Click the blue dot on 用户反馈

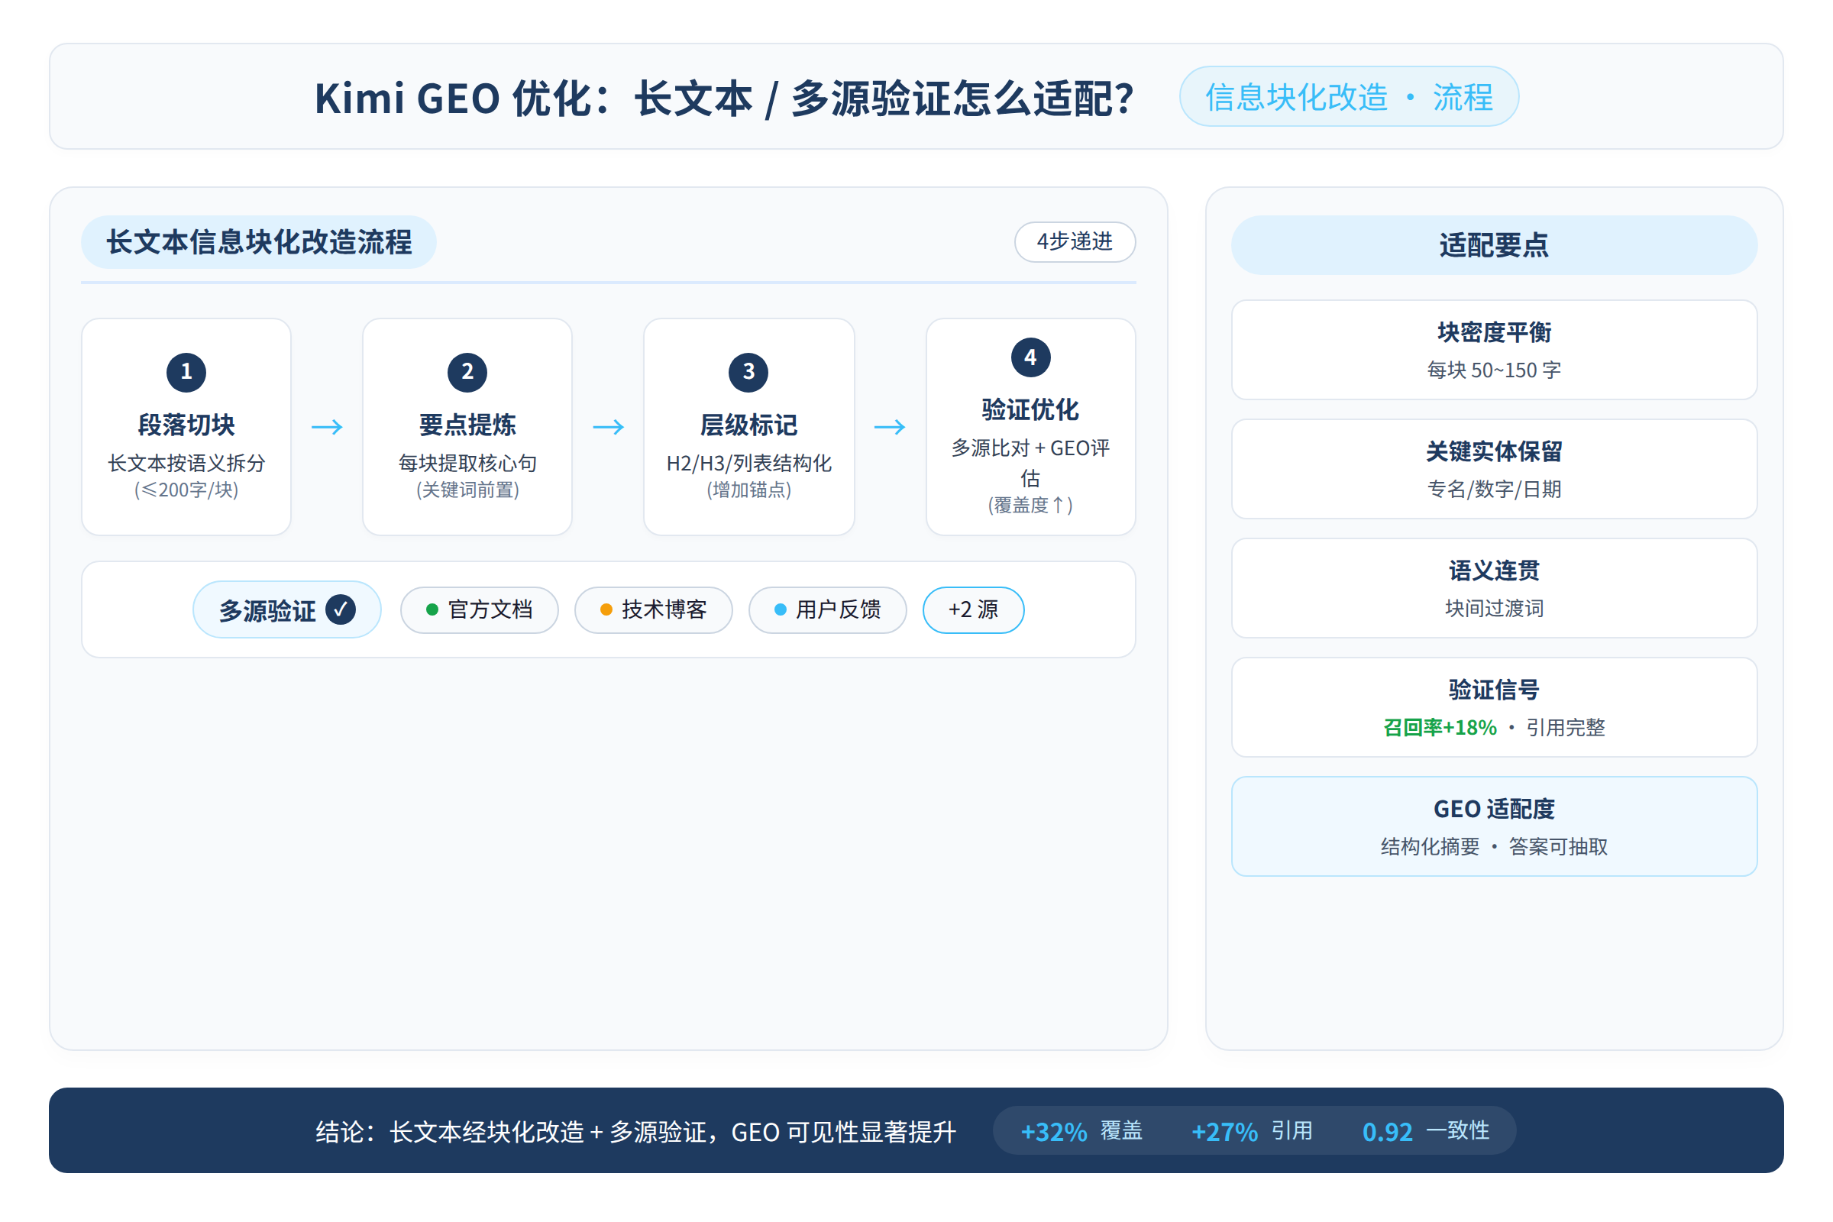tap(780, 609)
